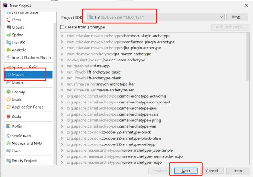Select the Grails icon
This screenshot has height=177, width=253.
9,100
